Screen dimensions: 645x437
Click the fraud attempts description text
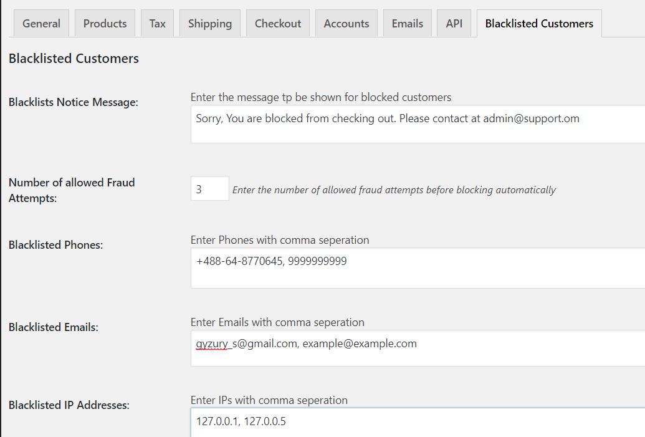394,190
